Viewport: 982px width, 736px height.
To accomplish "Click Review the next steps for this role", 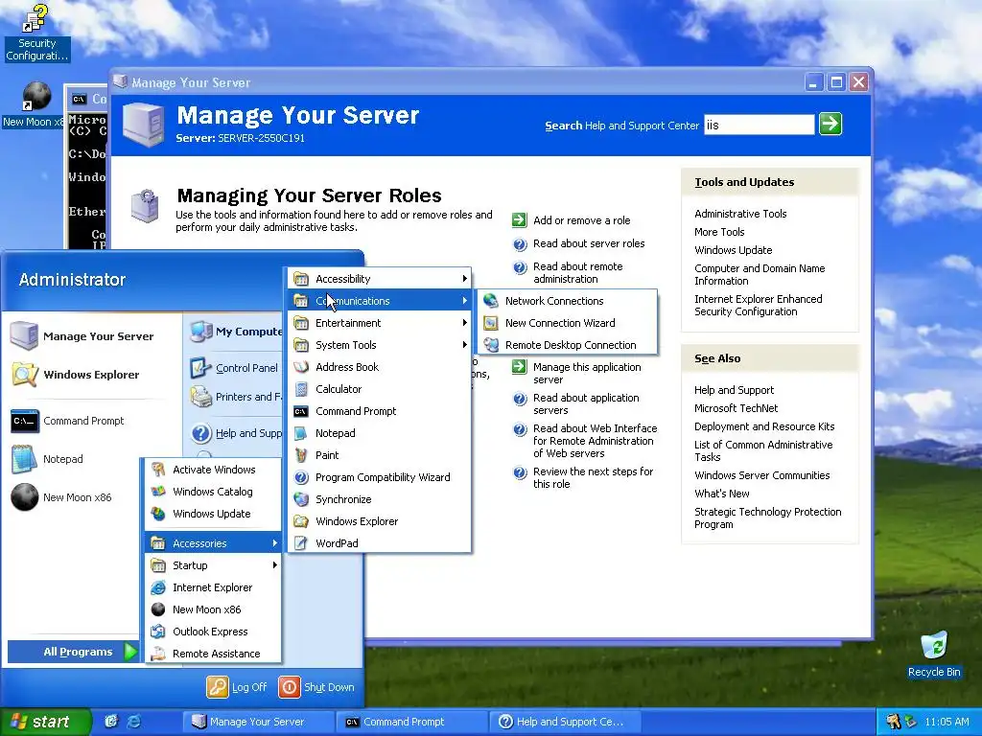I will click(x=593, y=477).
